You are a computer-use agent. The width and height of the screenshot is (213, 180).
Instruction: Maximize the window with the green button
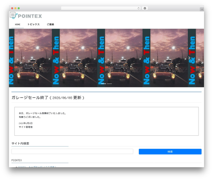tap(19, 9)
